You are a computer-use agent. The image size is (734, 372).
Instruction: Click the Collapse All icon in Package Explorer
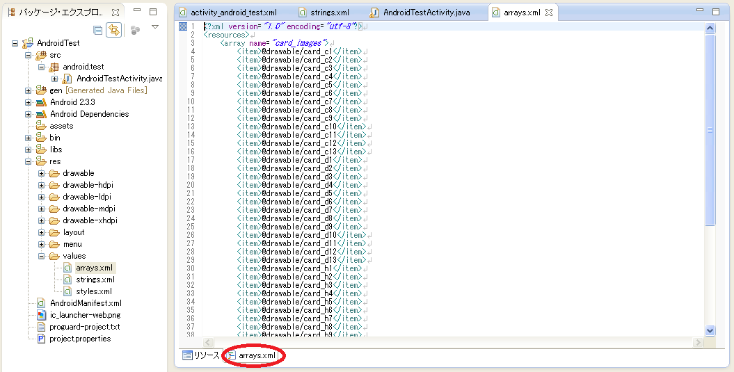(x=98, y=29)
